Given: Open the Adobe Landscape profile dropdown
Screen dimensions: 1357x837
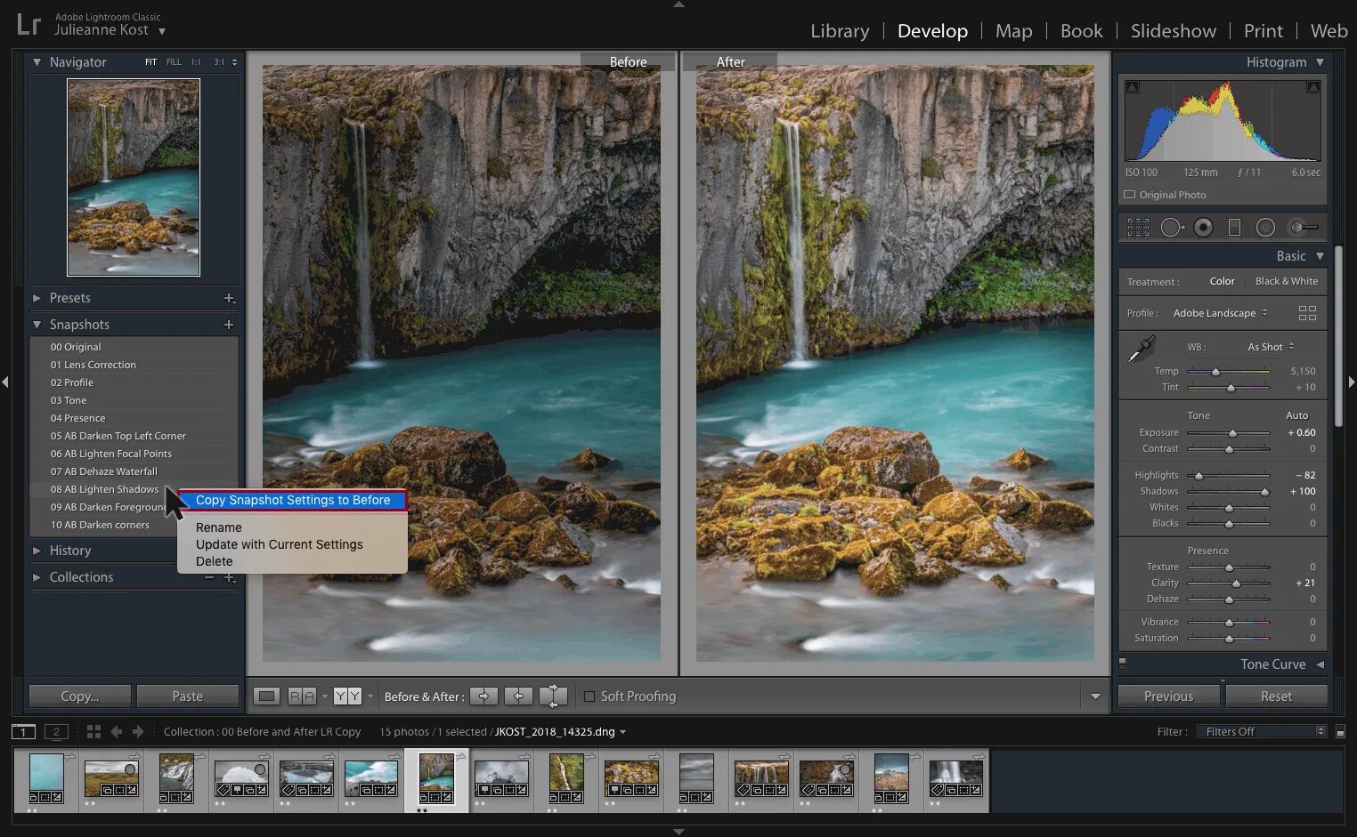Looking at the screenshot, I should 1220,313.
